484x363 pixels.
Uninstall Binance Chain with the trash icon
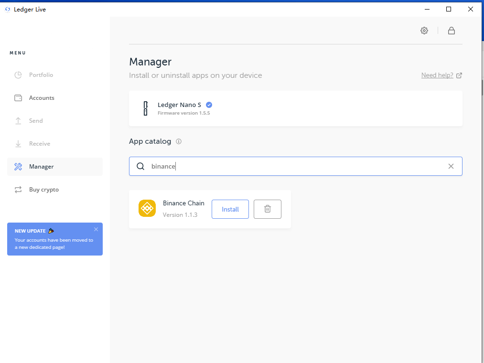pyautogui.click(x=268, y=209)
